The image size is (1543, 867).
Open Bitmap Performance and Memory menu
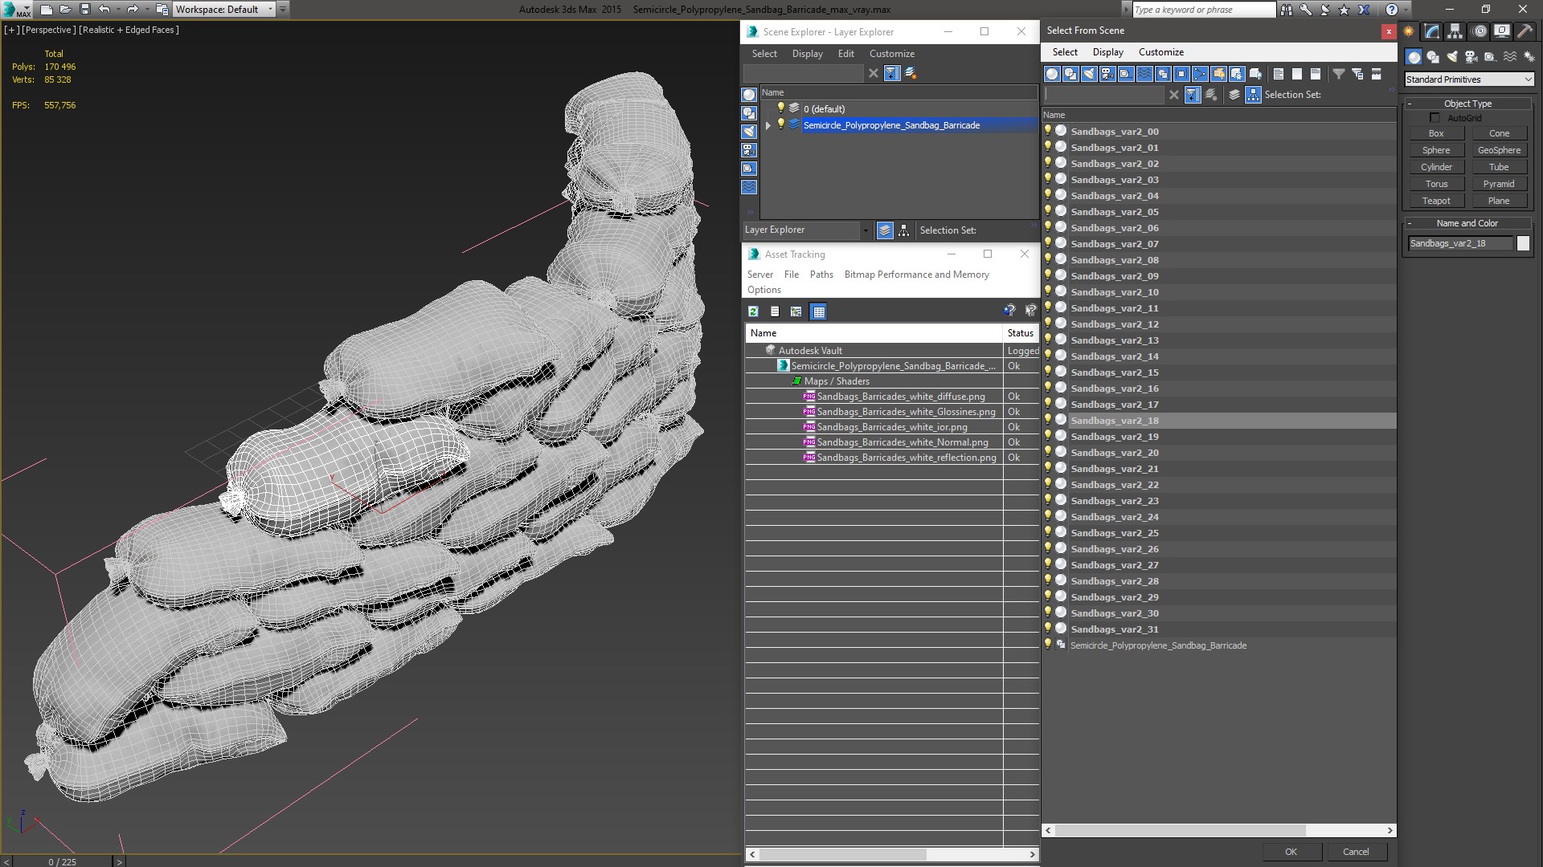[916, 275]
